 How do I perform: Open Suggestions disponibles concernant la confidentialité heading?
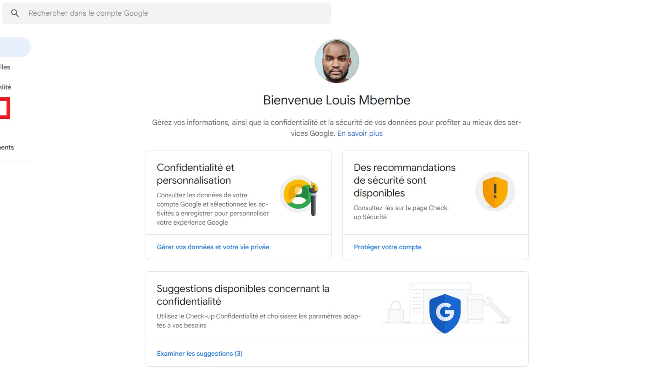243,295
